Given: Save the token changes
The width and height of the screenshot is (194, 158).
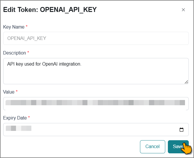Looking at the screenshot, I should pyautogui.click(x=178, y=147).
